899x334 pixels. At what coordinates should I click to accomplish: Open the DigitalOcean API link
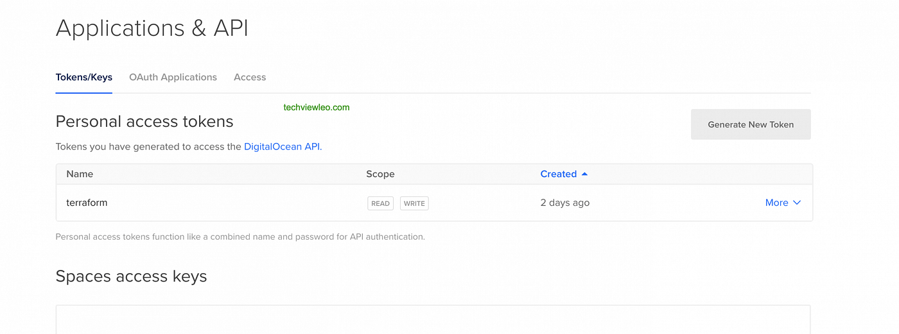pyautogui.click(x=282, y=146)
